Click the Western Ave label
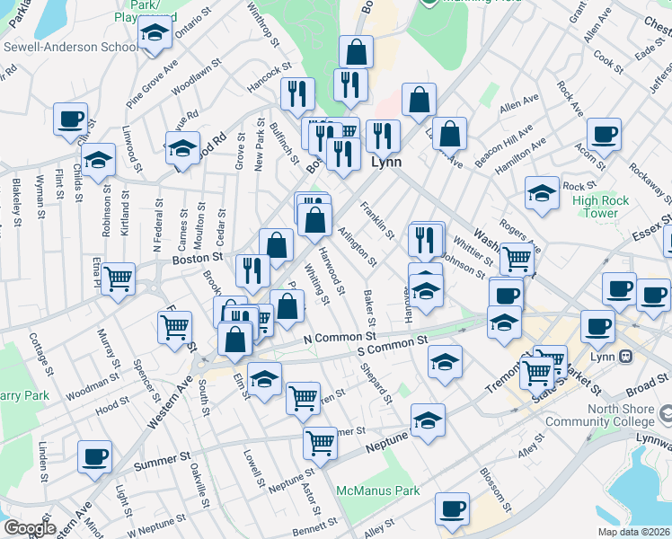 click(x=170, y=402)
